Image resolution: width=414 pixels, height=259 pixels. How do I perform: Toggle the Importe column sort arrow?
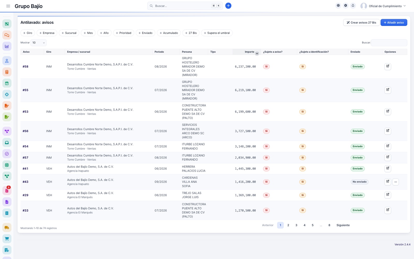(x=257, y=53)
